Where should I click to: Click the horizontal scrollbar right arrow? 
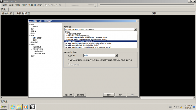(194, 98)
